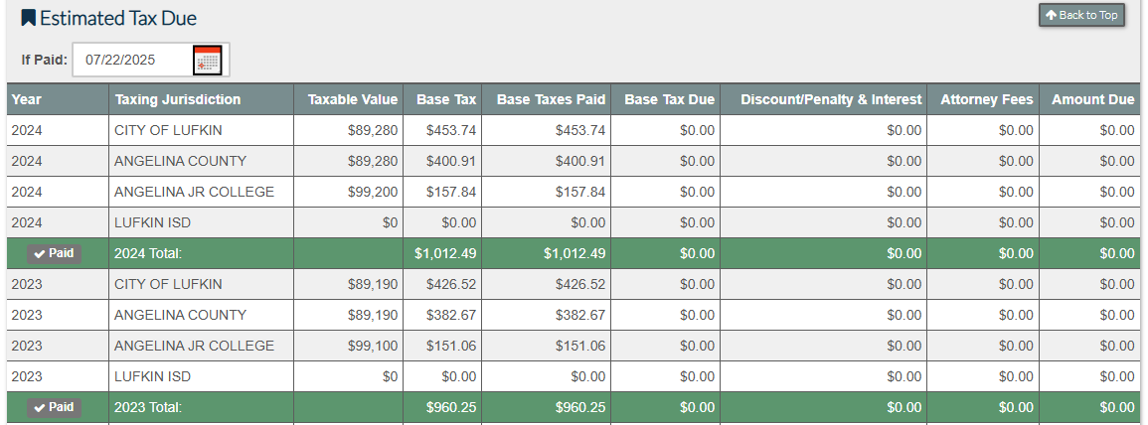Click the Base Tax Due column header
Screen dimensions: 1148x425
point(669,99)
